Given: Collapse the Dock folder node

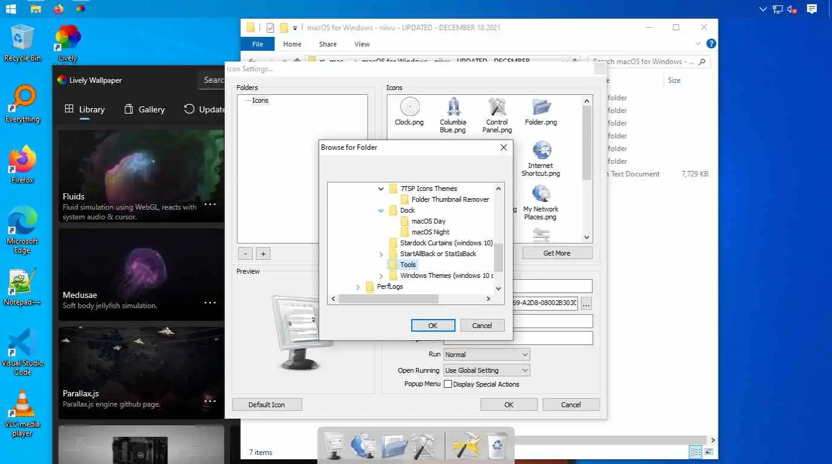Looking at the screenshot, I should pyautogui.click(x=381, y=210).
